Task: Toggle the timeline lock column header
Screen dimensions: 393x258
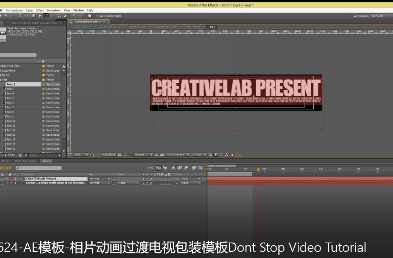Action: click(2, 174)
